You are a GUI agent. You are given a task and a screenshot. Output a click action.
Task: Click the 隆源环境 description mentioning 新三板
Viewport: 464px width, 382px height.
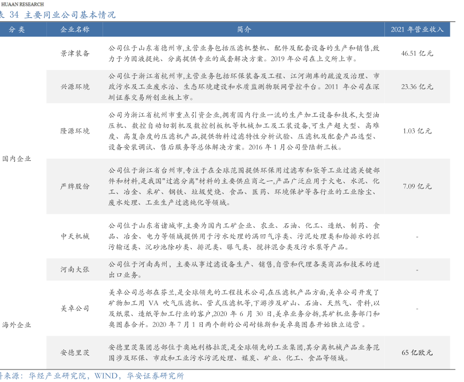(x=244, y=131)
